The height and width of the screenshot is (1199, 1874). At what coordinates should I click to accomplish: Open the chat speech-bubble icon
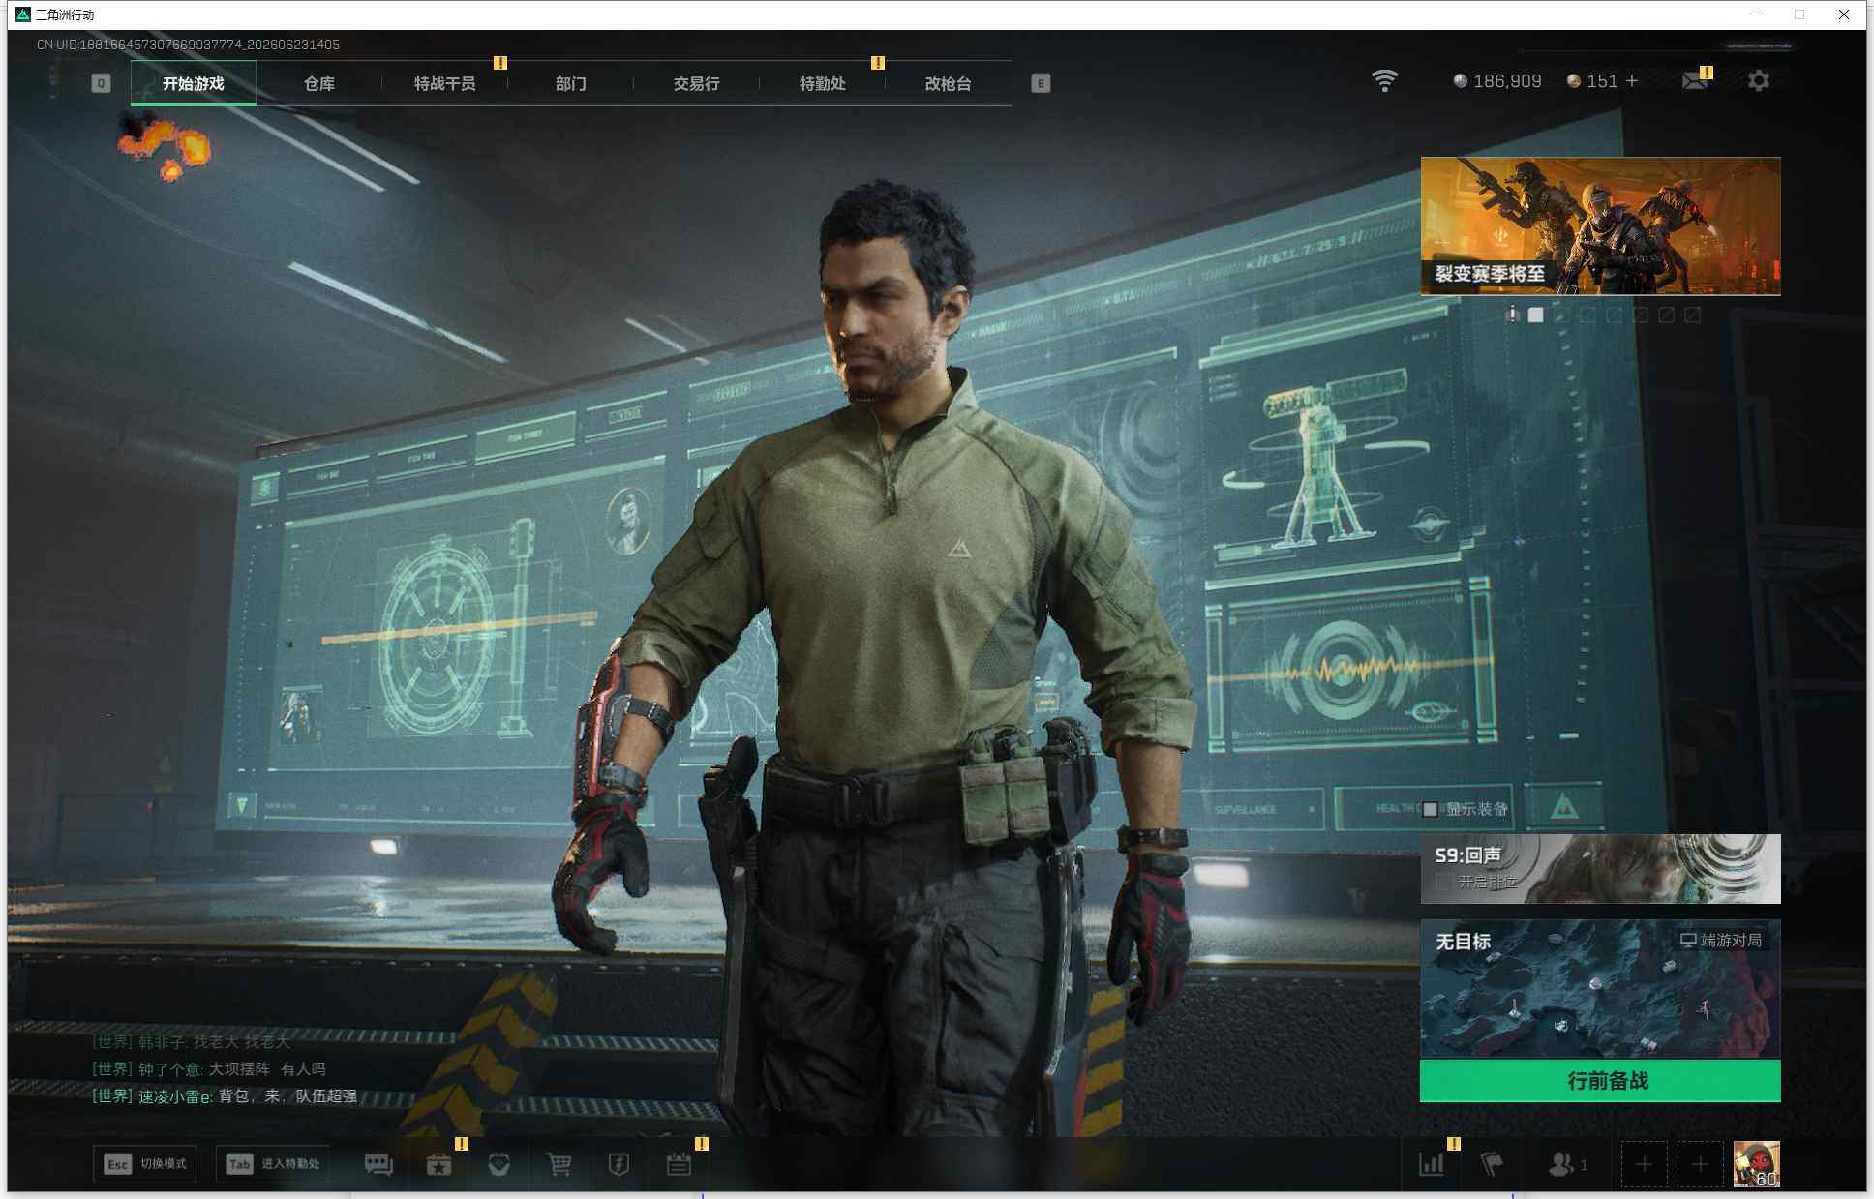click(x=378, y=1164)
